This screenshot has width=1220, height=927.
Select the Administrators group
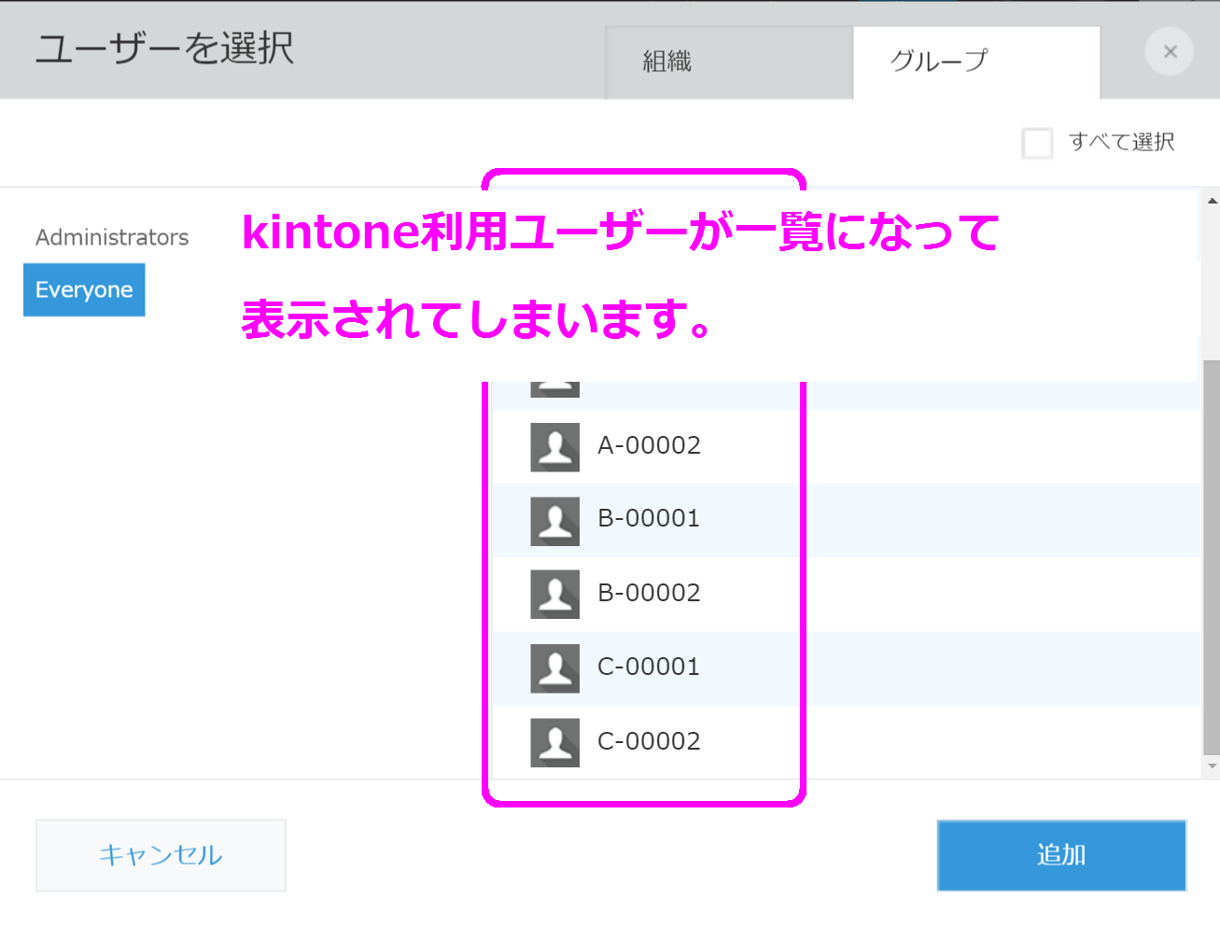tap(112, 237)
